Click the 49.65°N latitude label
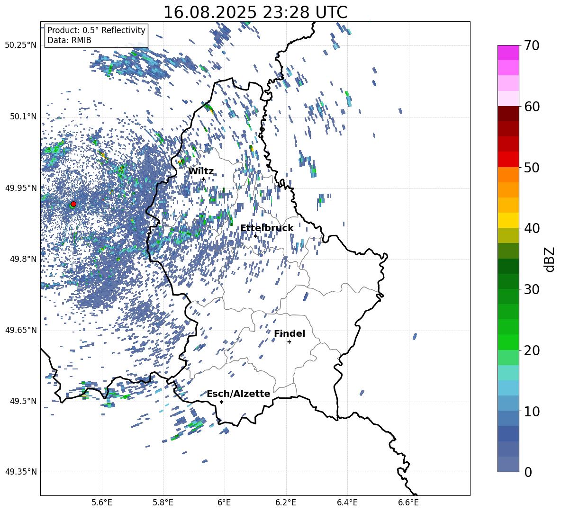 pyautogui.click(x=21, y=330)
